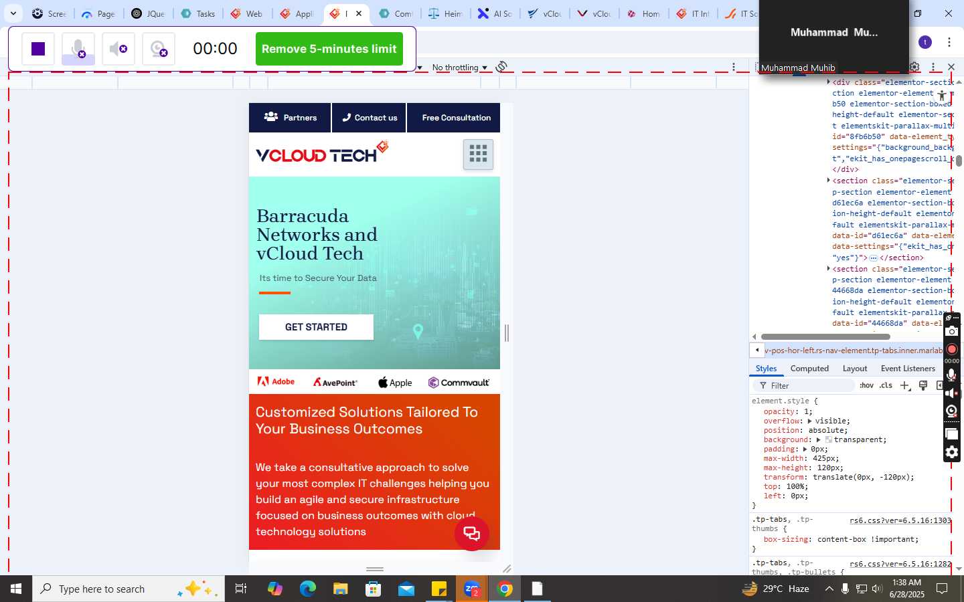Open the grid hamburger menu

point(478,155)
